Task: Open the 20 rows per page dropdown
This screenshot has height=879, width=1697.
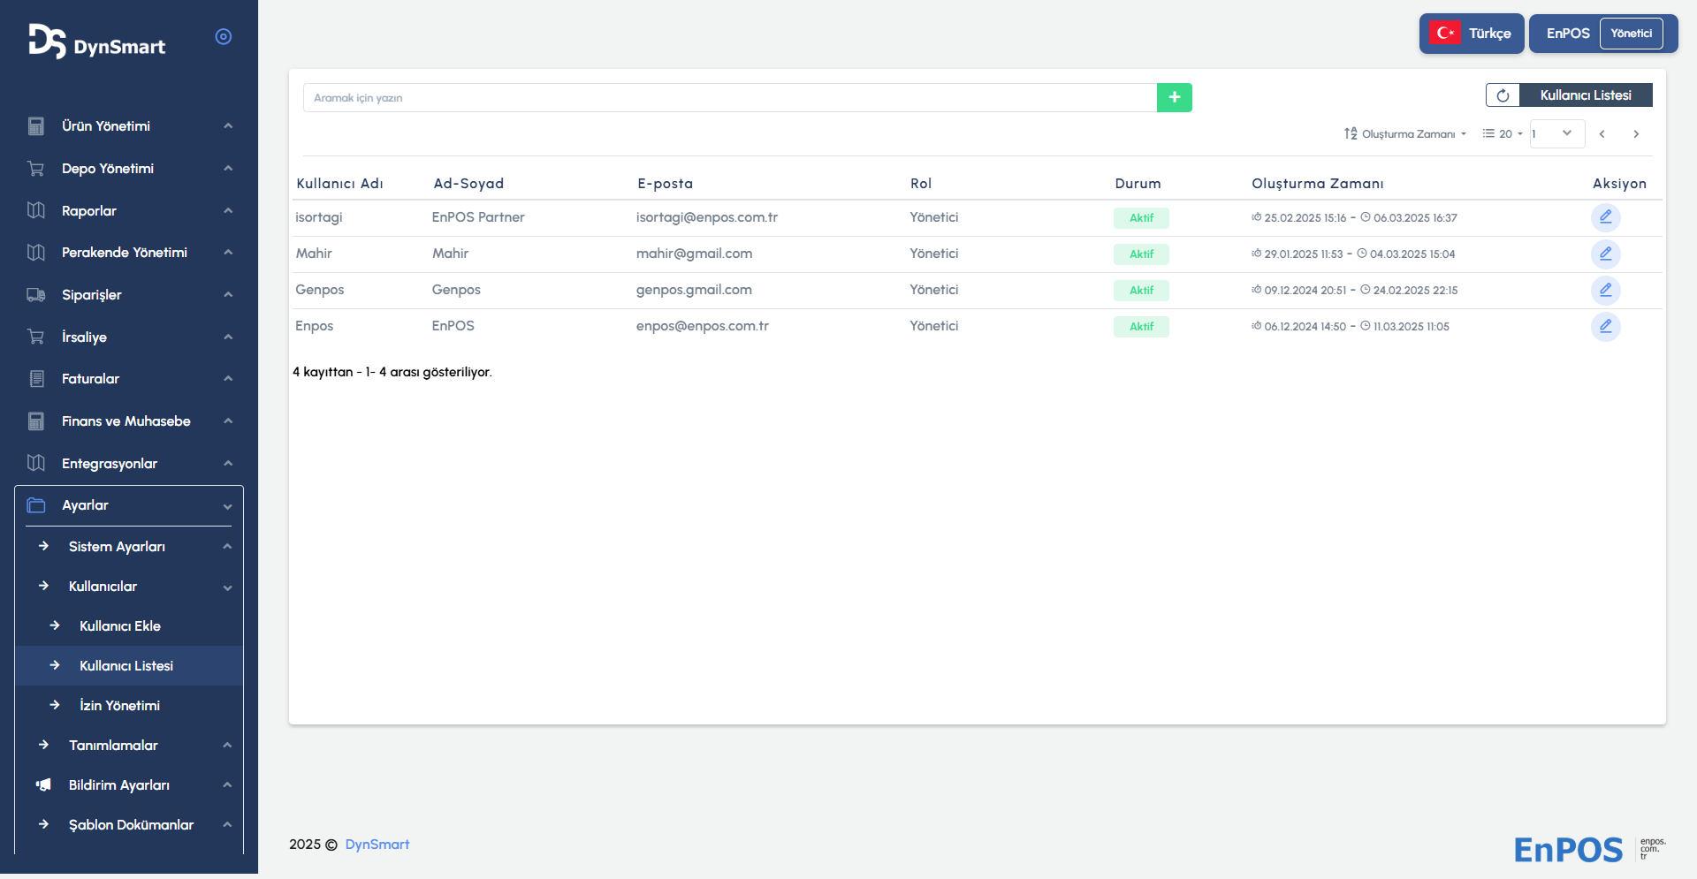Action: point(1503,134)
